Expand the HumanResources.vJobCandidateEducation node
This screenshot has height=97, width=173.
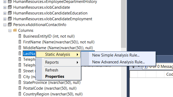coord(5,13)
